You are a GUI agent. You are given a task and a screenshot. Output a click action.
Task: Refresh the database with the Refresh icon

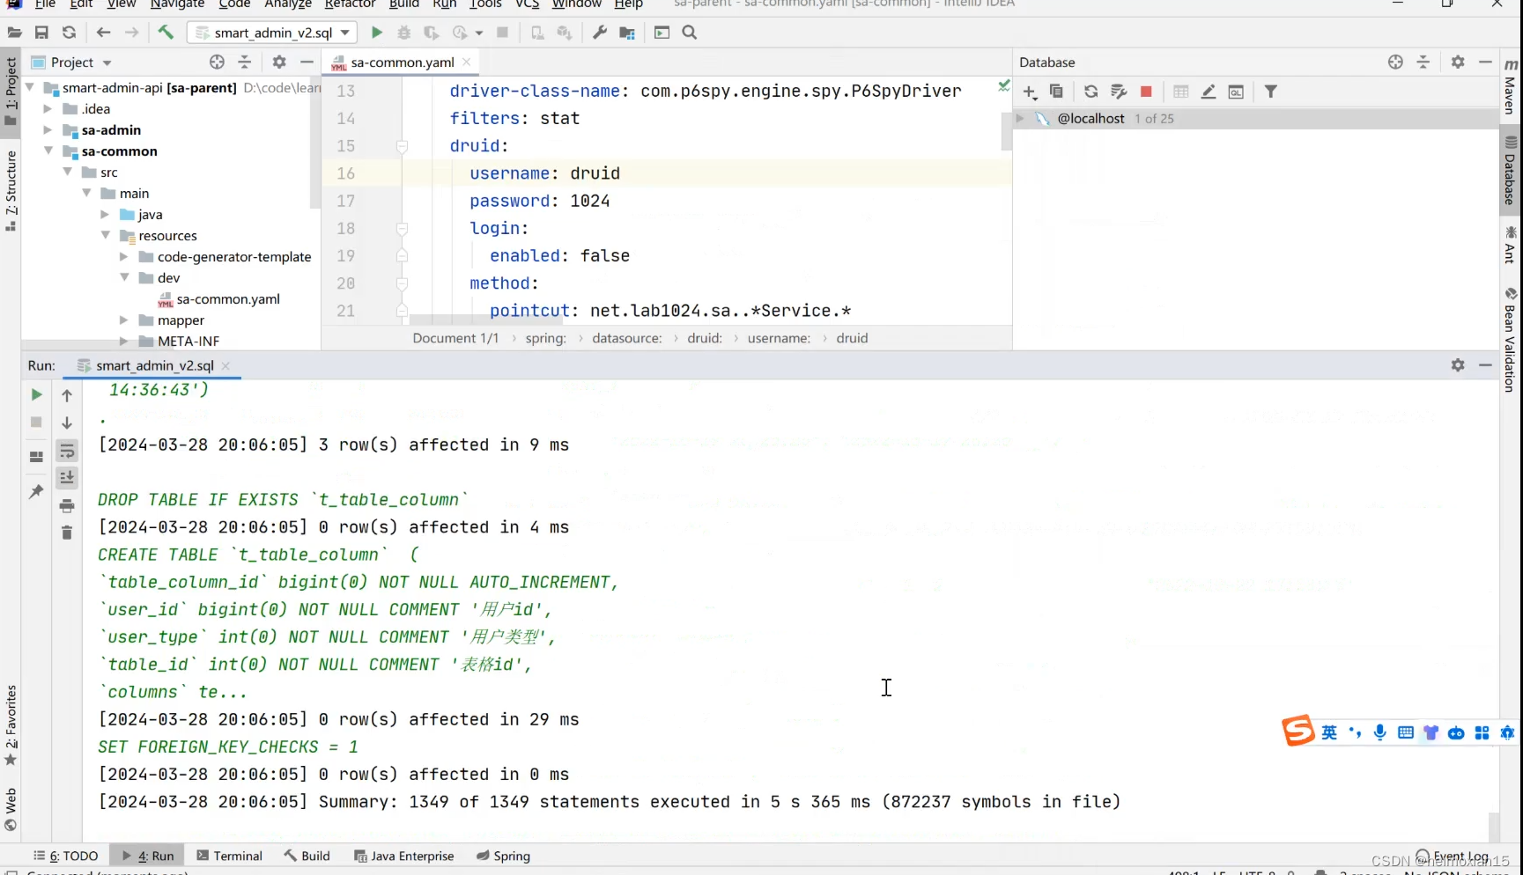tap(1090, 92)
